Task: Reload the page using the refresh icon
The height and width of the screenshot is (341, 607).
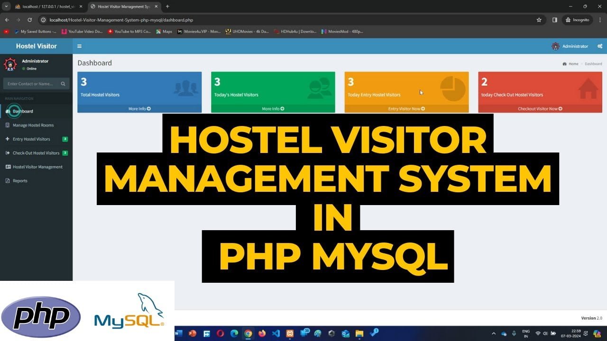Action: (29, 20)
